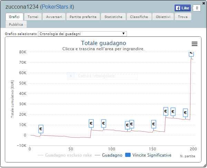The width and height of the screenshot is (207, 168).
Task: Click the blue Vincite Significative swatch
Action: click(x=128, y=155)
